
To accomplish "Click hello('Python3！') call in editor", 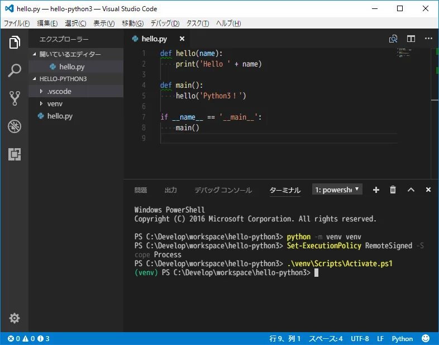I will tap(211, 96).
